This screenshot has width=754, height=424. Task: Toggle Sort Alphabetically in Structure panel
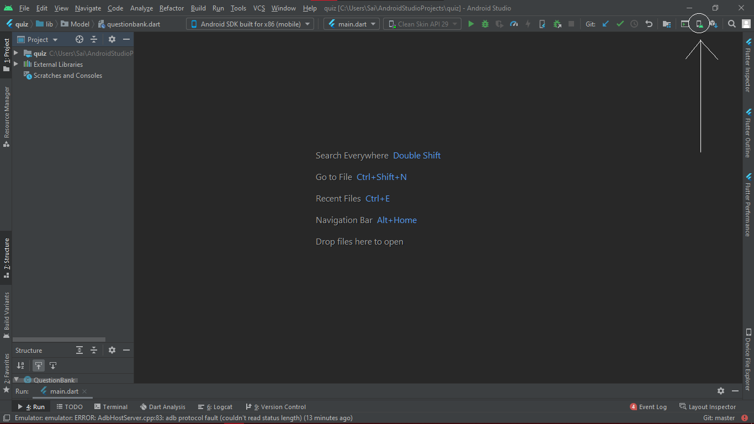coord(20,365)
